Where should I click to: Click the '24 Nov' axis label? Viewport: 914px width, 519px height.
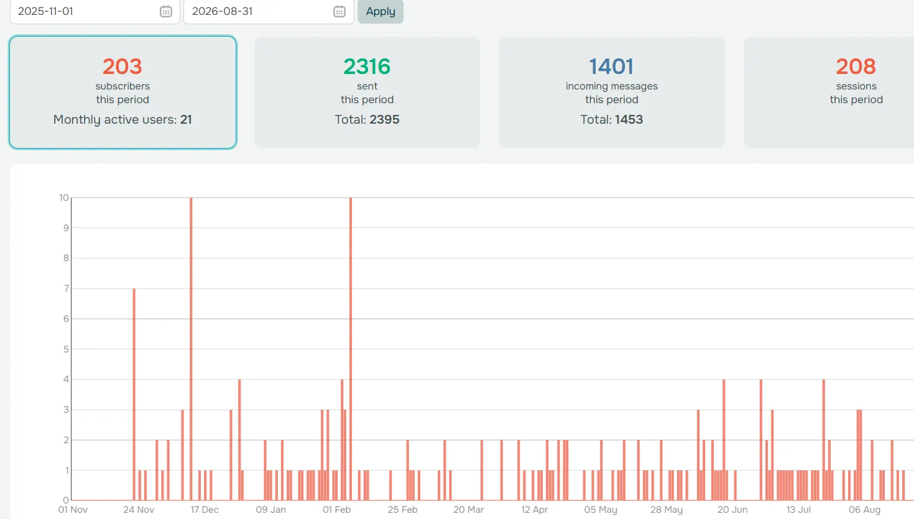[139, 510]
